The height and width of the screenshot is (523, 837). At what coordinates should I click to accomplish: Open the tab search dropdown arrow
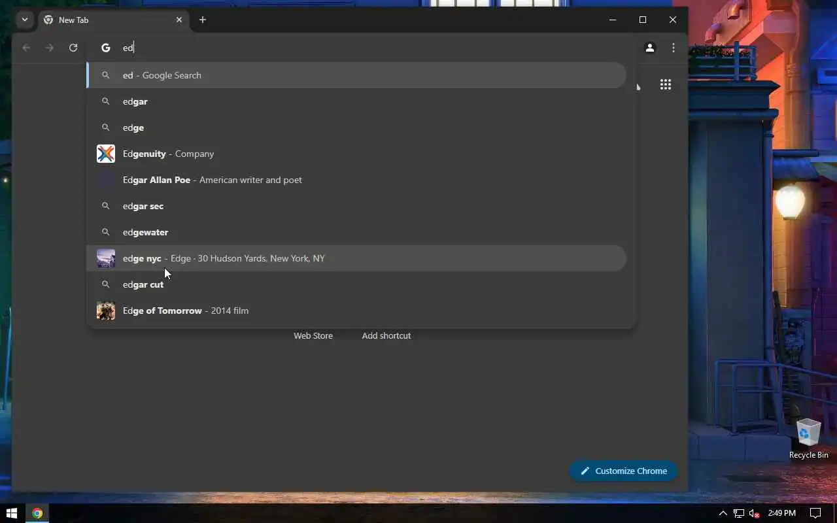point(25,20)
